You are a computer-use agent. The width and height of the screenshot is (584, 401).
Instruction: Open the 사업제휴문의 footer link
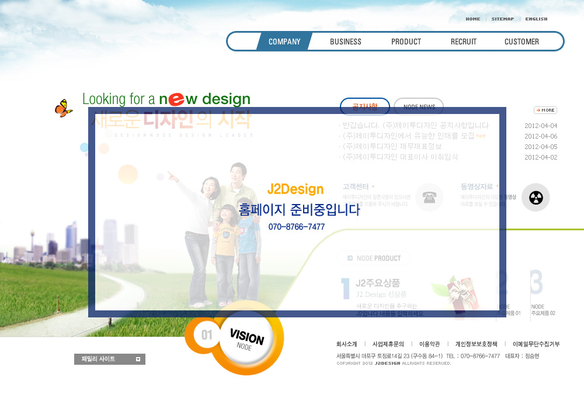[x=388, y=344]
